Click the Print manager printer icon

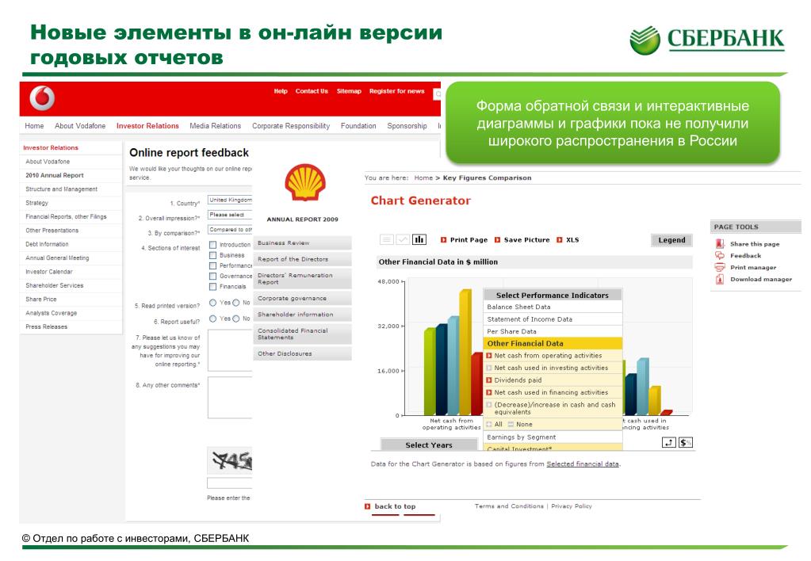pos(720,267)
